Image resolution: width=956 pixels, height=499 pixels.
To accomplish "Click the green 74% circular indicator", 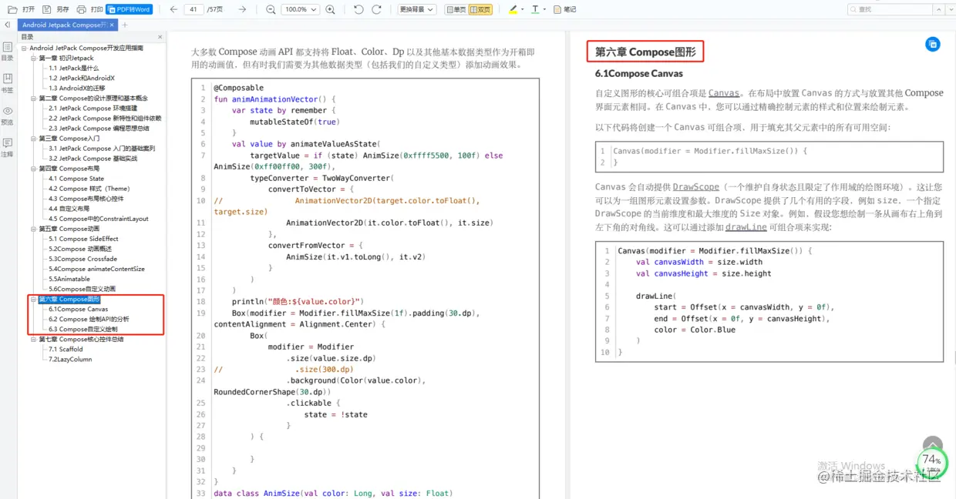I will click(x=931, y=461).
